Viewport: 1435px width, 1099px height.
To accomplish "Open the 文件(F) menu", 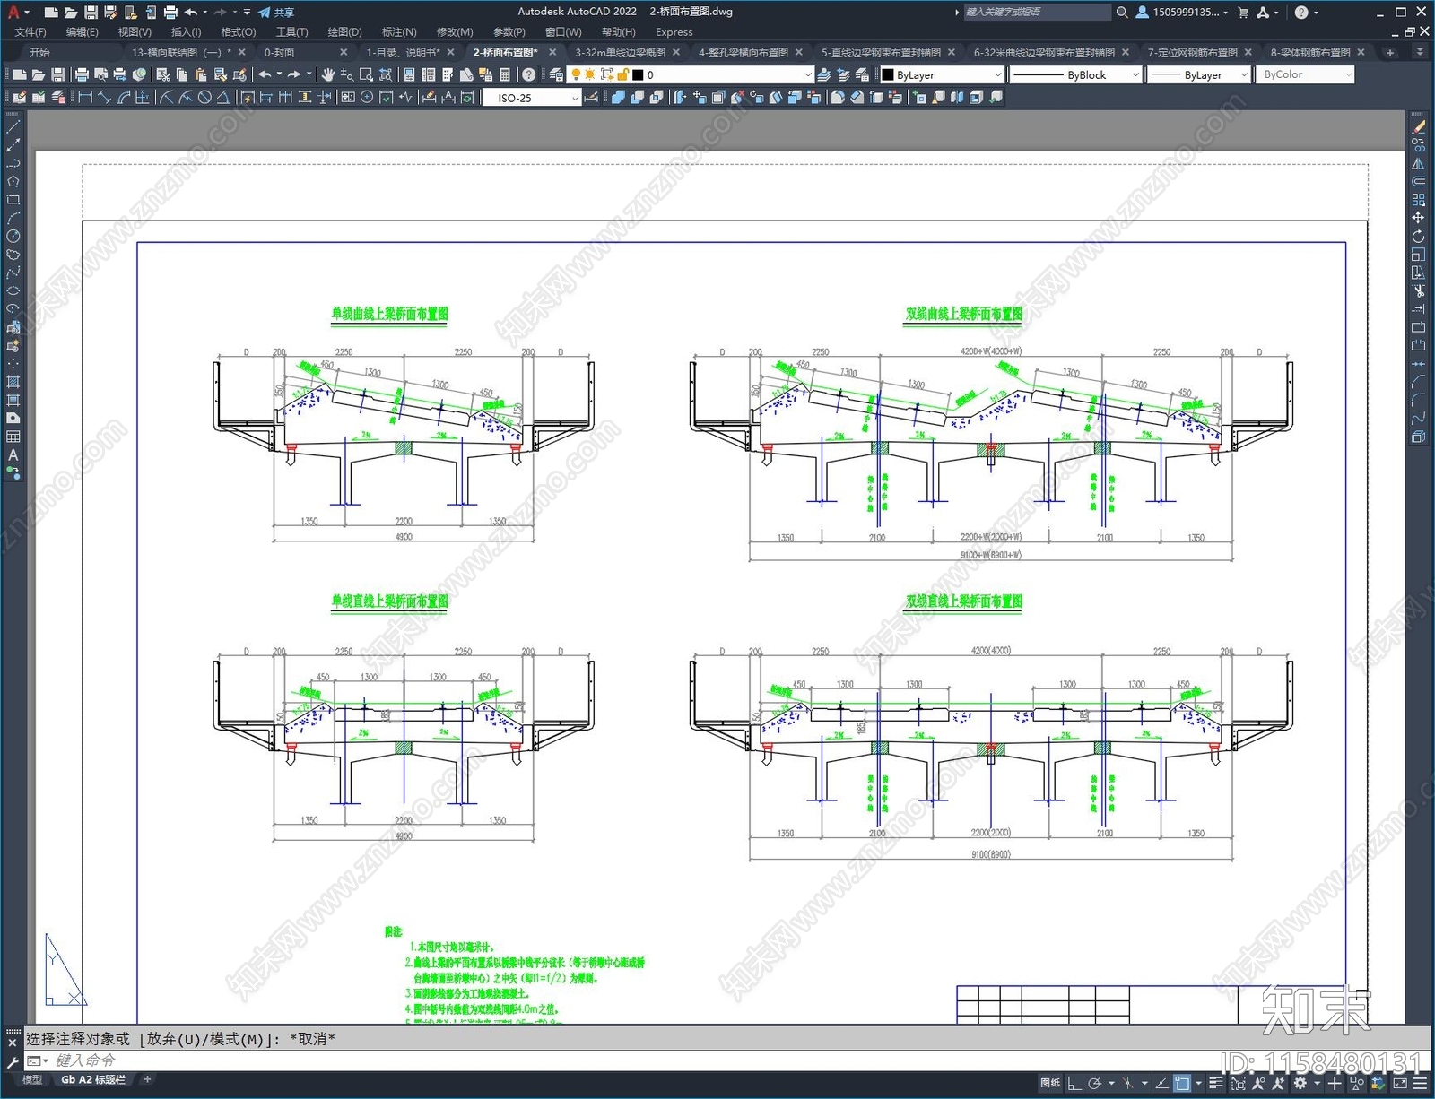I will (x=30, y=32).
